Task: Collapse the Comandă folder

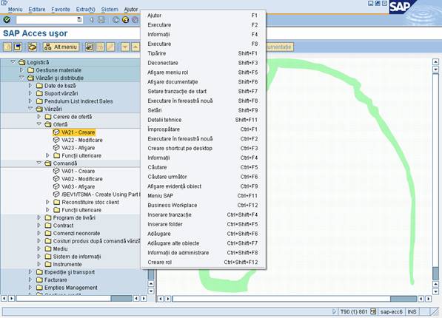Action: tap(39, 163)
